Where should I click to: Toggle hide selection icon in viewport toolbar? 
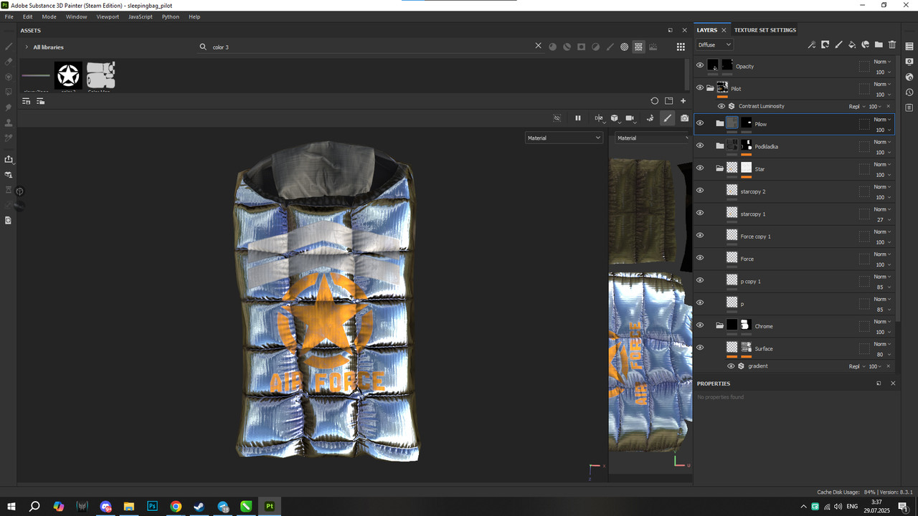click(x=557, y=118)
